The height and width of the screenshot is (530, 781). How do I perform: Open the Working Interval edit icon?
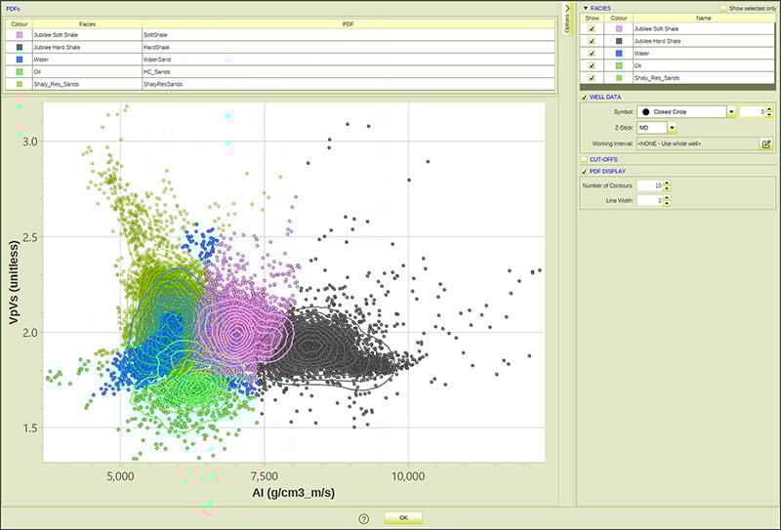click(766, 143)
